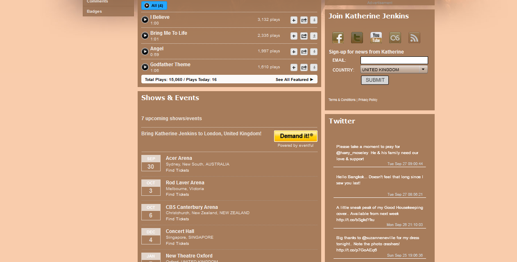
Task: Add I Believe to playlist with plus icon
Action: click(294, 20)
